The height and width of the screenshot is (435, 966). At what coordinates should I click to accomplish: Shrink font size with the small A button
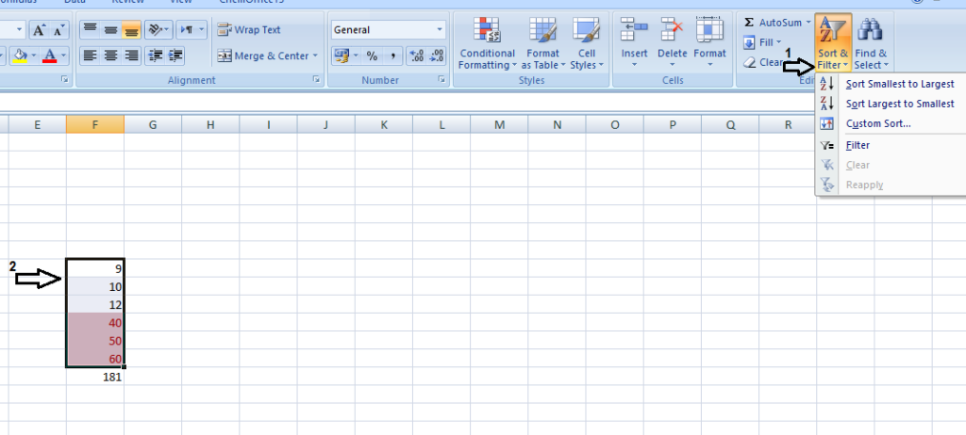pyautogui.click(x=59, y=29)
